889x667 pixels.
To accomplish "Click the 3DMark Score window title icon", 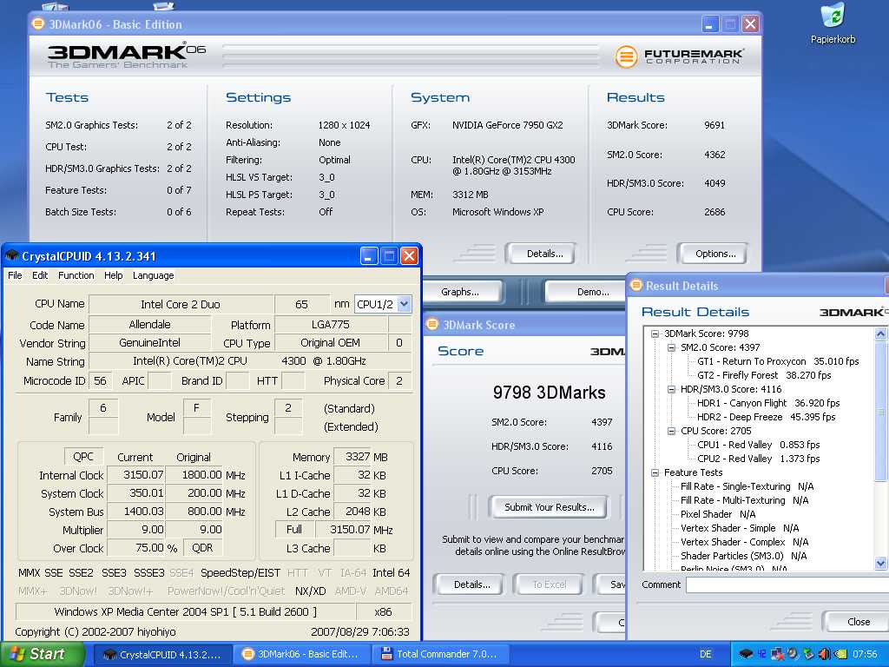I will 432,325.
